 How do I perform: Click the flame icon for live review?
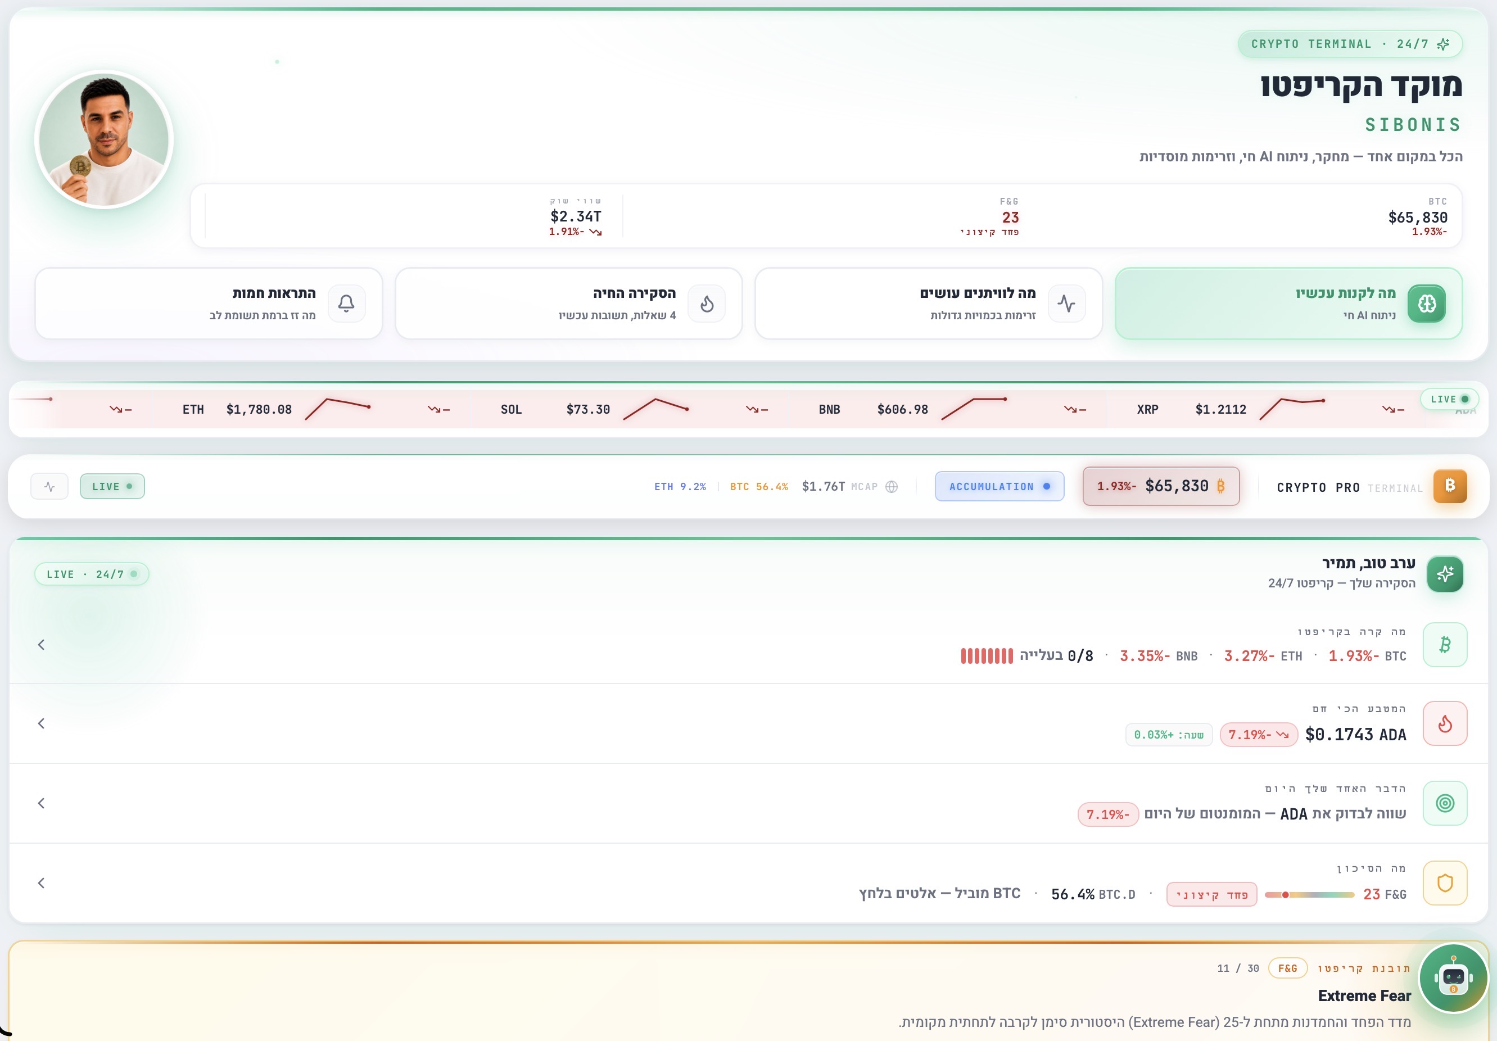tap(707, 303)
